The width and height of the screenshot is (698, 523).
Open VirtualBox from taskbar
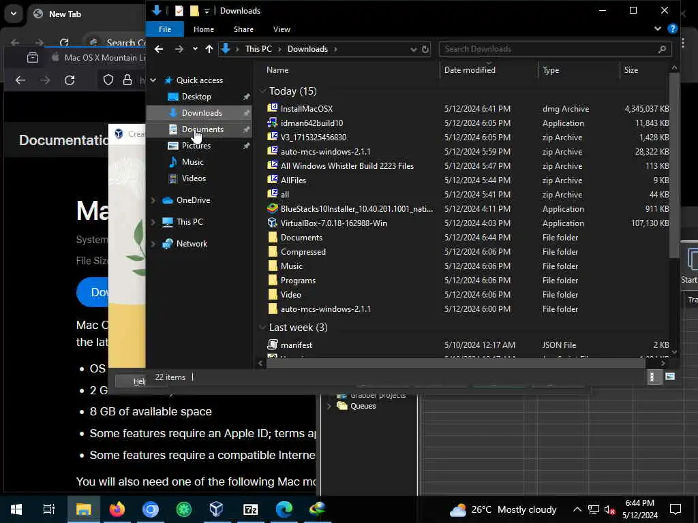click(216, 509)
